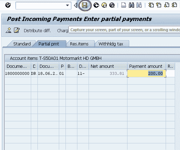Click the Document date column header
The height and width of the screenshot is (150, 180).
(48, 66)
